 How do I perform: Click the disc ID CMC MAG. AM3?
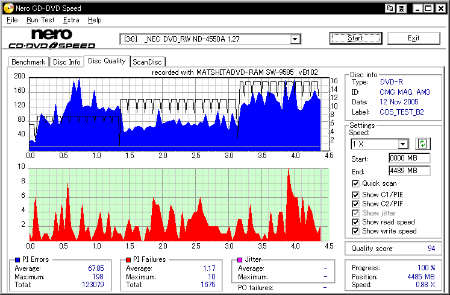pos(405,92)
